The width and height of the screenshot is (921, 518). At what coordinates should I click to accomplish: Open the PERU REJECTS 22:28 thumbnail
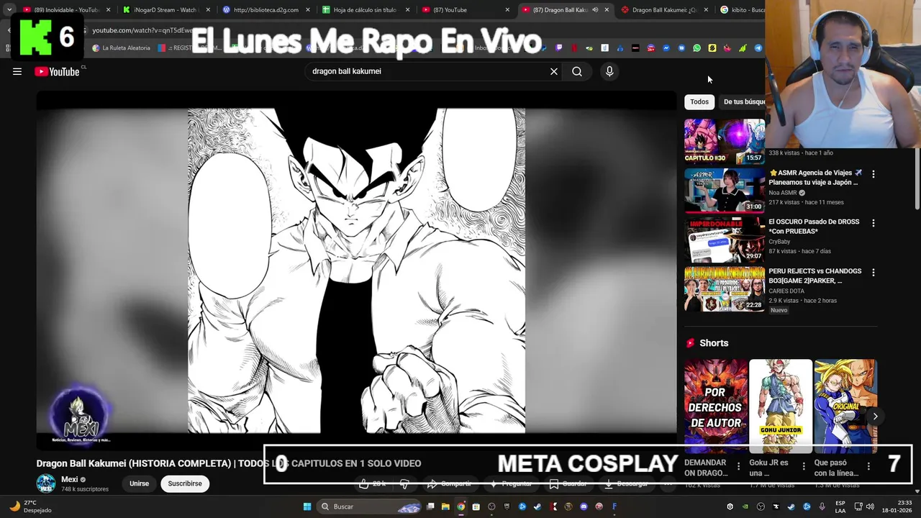click(x=725, y=289)
